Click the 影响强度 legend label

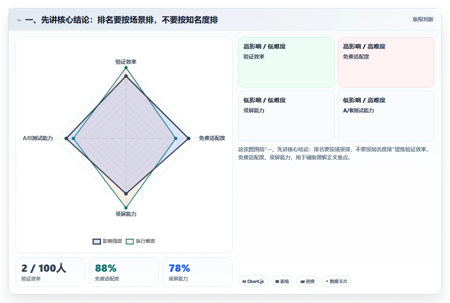112,241
